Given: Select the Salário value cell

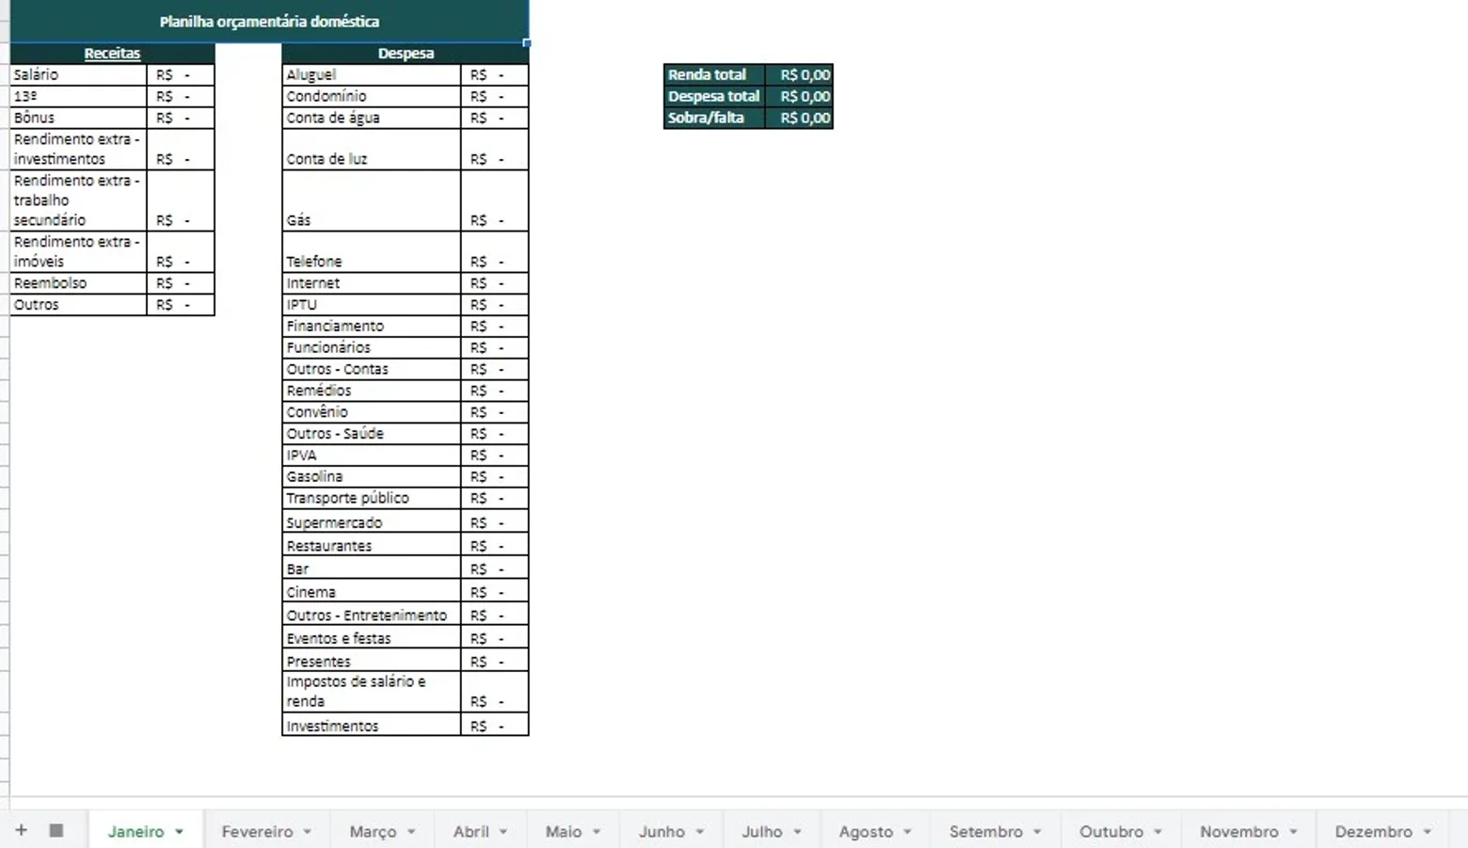Looking at the screenshot, I should tap(181, 74).
